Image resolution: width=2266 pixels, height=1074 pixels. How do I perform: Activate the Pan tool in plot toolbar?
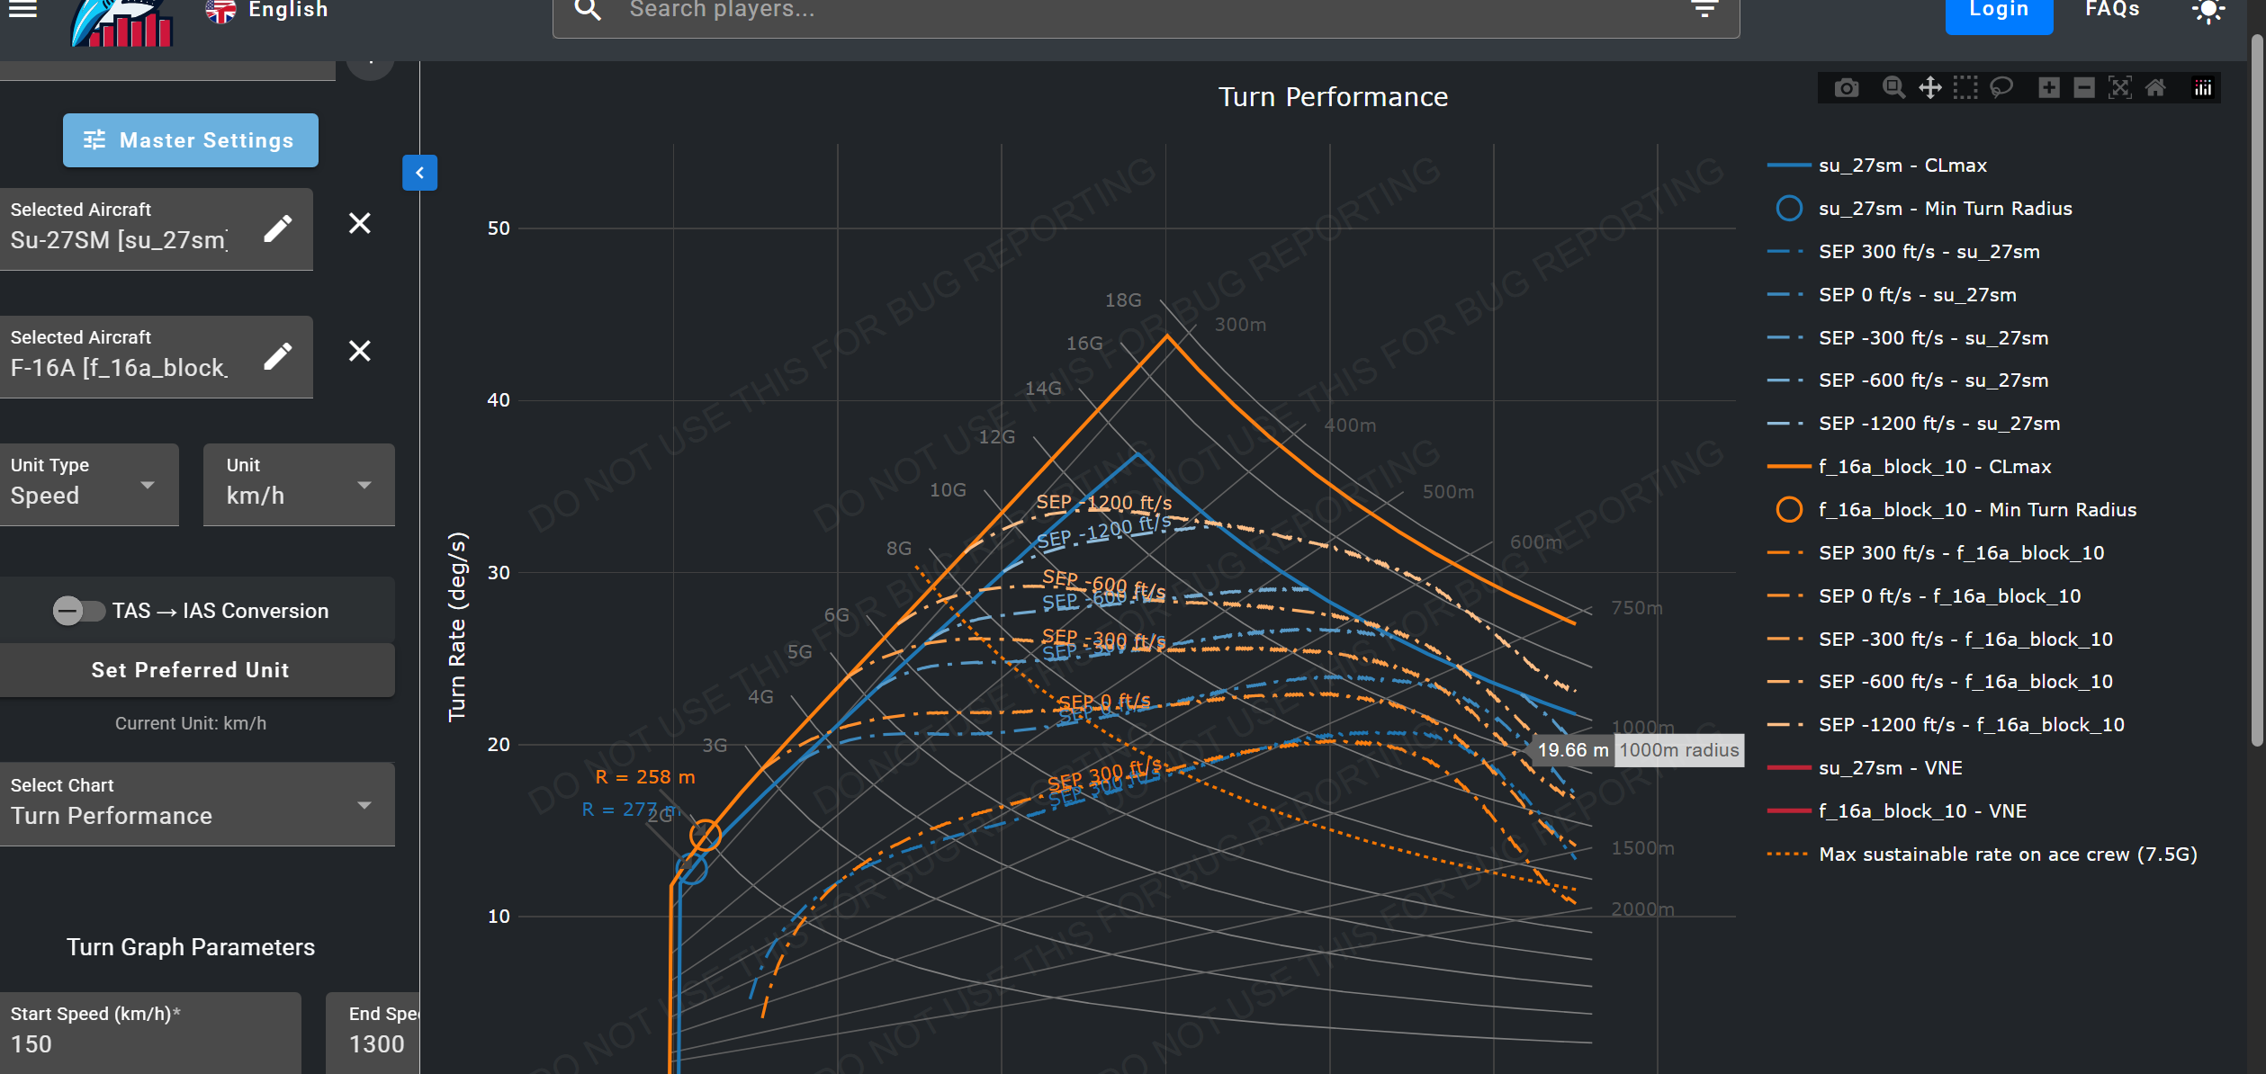tap(1929, 87)
